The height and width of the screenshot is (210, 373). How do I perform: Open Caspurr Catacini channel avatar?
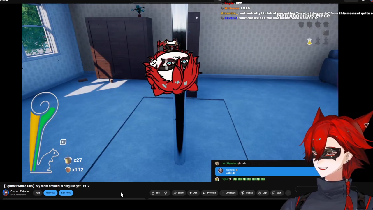pos(6,193)
